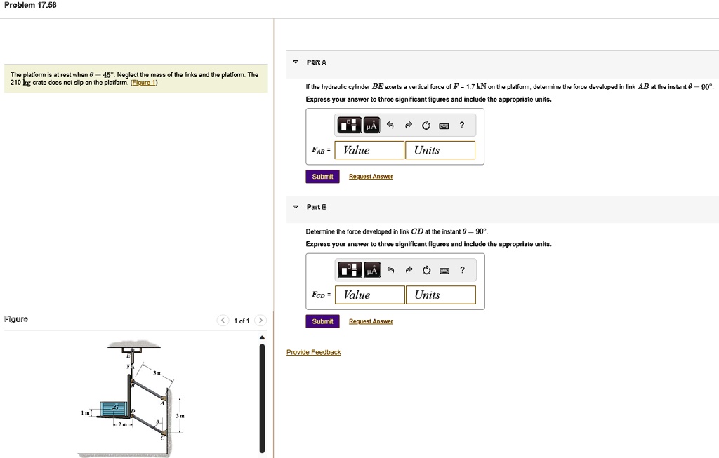Image resolution: width=719 pixels, height=458 pixels.
Task: Click the help question mark in Part A toolbar
Action: coord(461,125)
